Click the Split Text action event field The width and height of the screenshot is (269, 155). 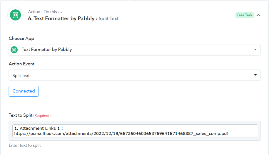(x=135, y=75)
